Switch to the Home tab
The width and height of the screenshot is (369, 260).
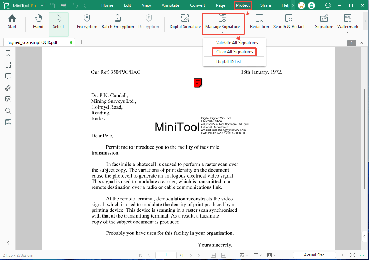tap(107, 5)
